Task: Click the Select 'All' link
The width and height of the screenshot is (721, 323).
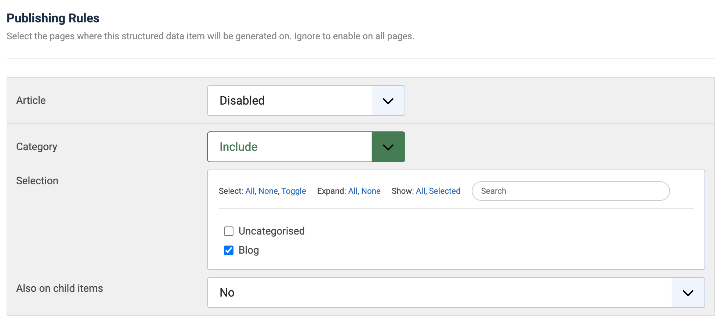Action: (250, 191)
